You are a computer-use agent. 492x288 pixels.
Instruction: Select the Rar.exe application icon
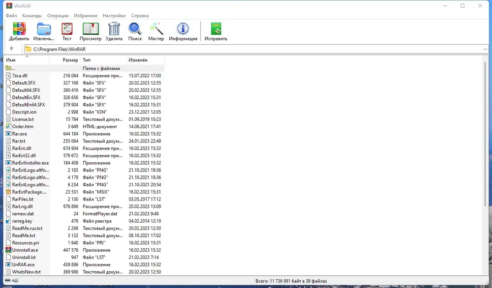(x=8, y=134)
